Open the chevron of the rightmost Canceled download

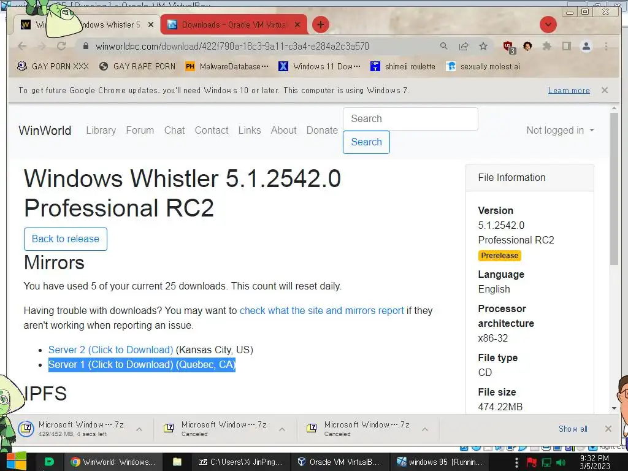click(425, 429)
